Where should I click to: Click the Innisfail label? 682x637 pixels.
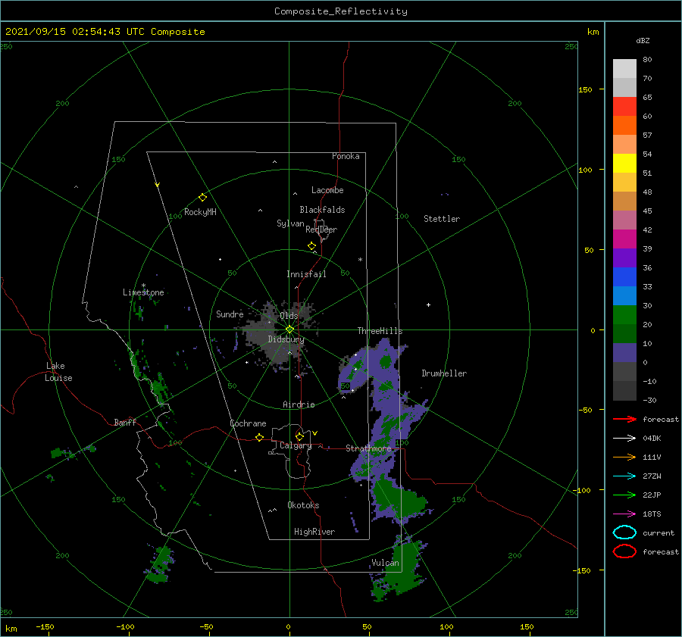coord(306,274)
